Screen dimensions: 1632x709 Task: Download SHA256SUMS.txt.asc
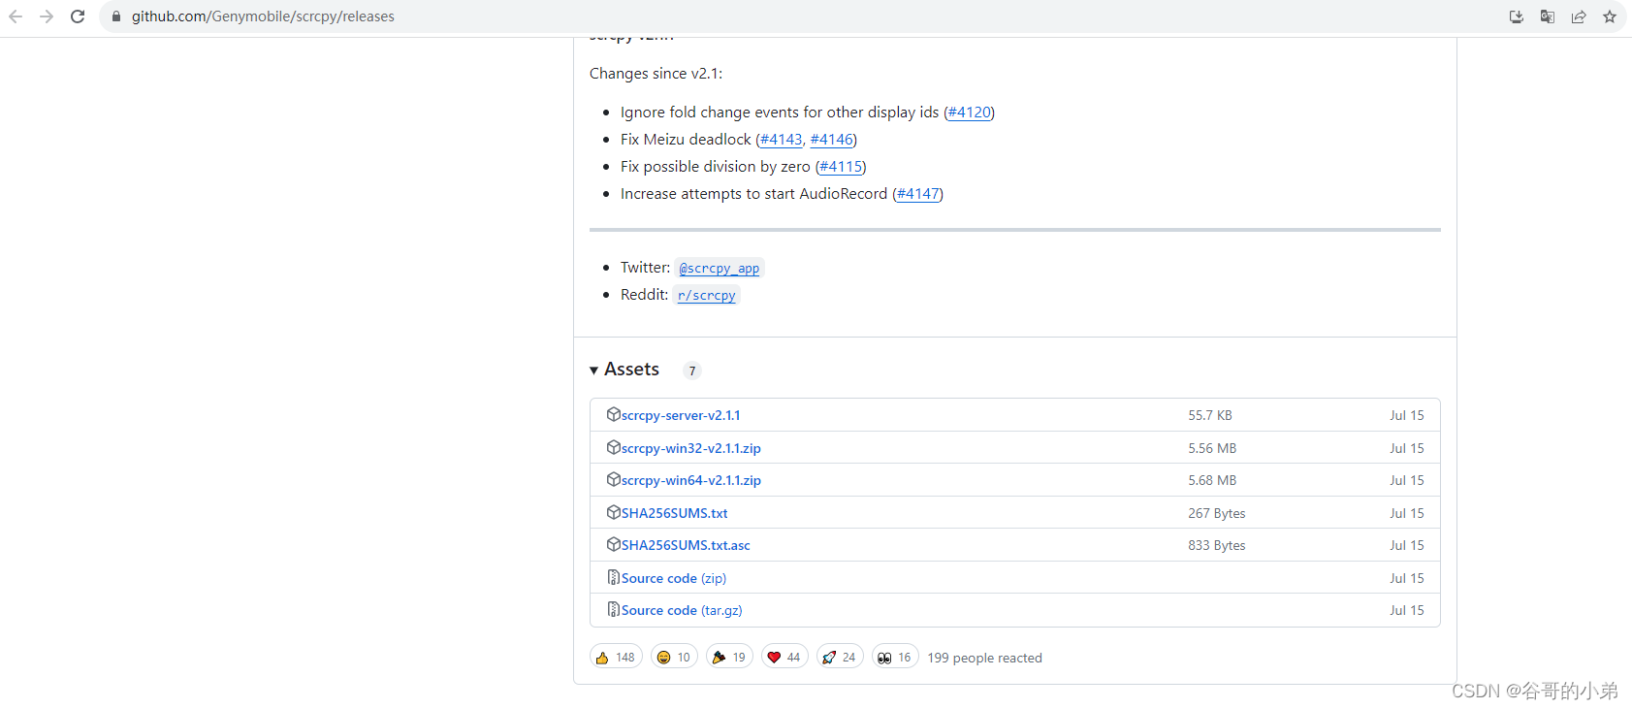pyautogui.click(x=686, y=545)
